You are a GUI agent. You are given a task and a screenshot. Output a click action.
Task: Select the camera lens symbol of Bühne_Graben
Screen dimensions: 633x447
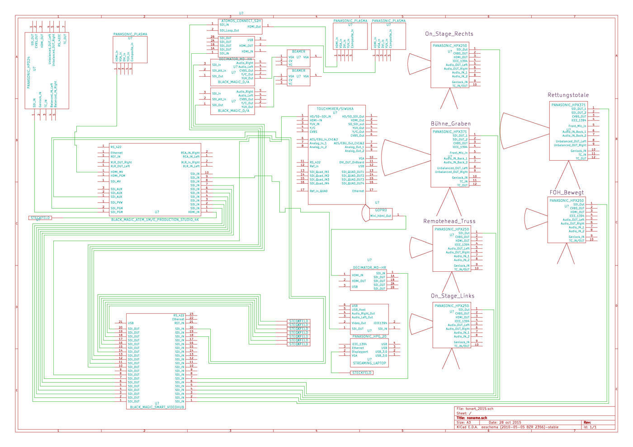406,158
